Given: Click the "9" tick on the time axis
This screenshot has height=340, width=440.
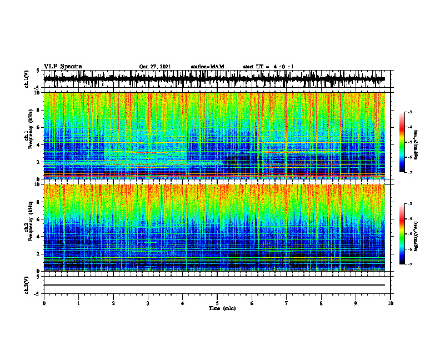Looking at the screenshot, I should pyautogui.click(x=356, y=303).
